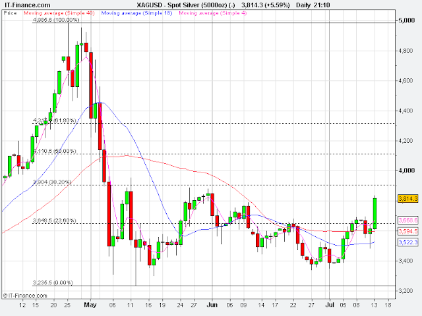This screenshot has width=422, height=316.
Task: Click the blue 3,522.3 moving average tag
Action: 408,242
